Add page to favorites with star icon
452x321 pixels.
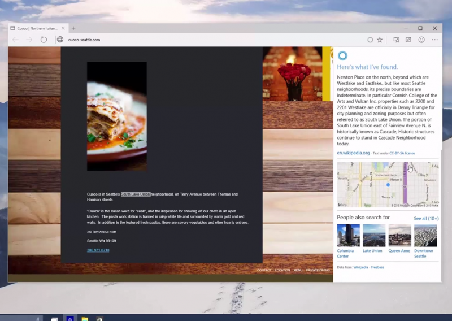[380, 40]
